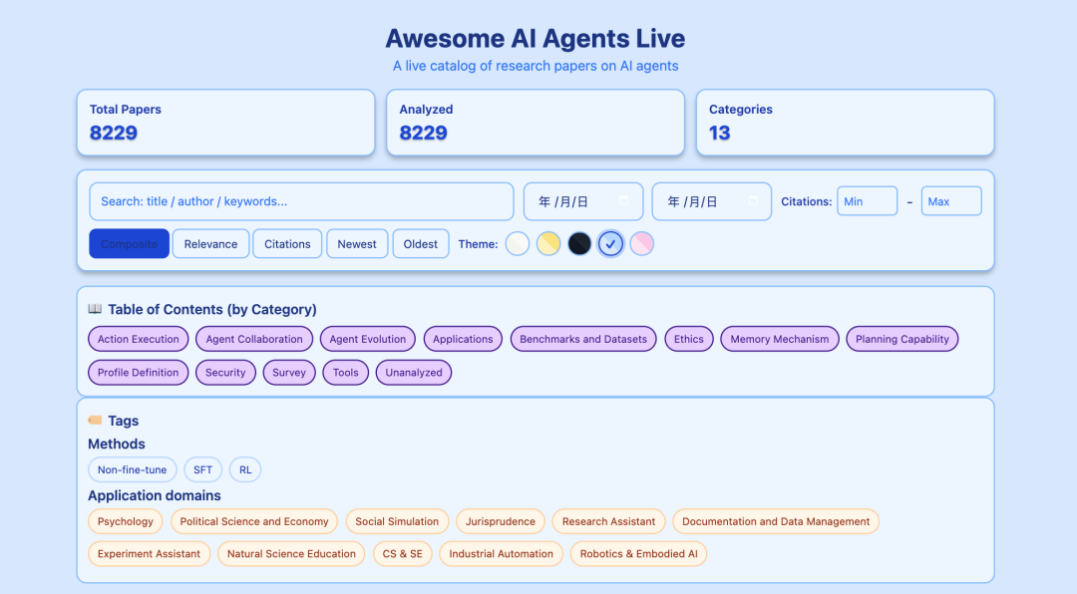Screen dimensions: 1077x594
Task: Choose the yellow theme circle
Action: tap(548, 243)
